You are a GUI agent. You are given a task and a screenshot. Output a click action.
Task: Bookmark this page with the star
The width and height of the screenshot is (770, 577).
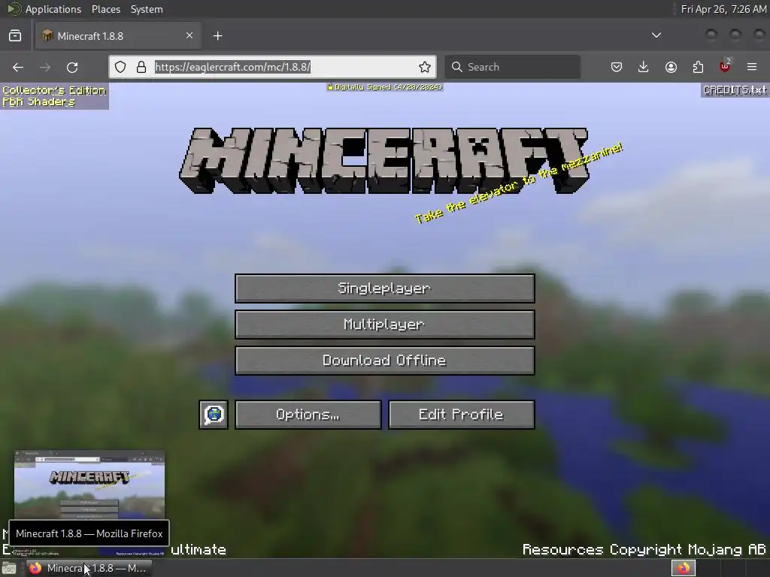(x=425, y=67)
